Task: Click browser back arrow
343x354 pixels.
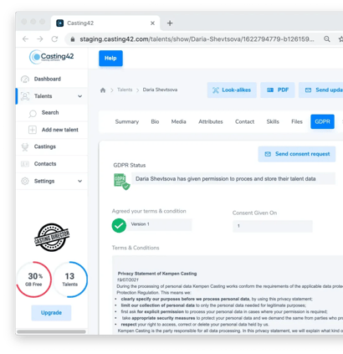Action: [25, 39]
